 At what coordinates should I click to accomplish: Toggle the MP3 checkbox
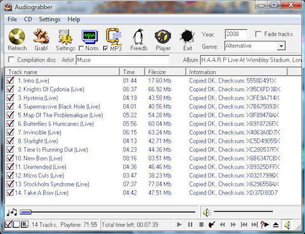(x=105, y=48)
